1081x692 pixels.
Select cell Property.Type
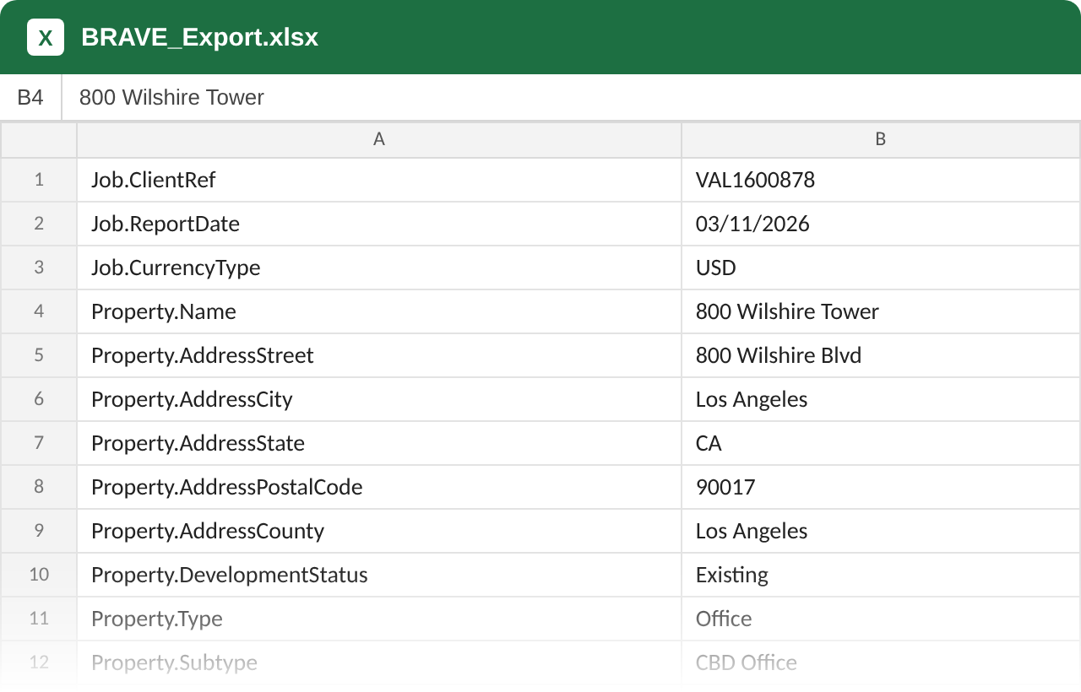[379, 619]
